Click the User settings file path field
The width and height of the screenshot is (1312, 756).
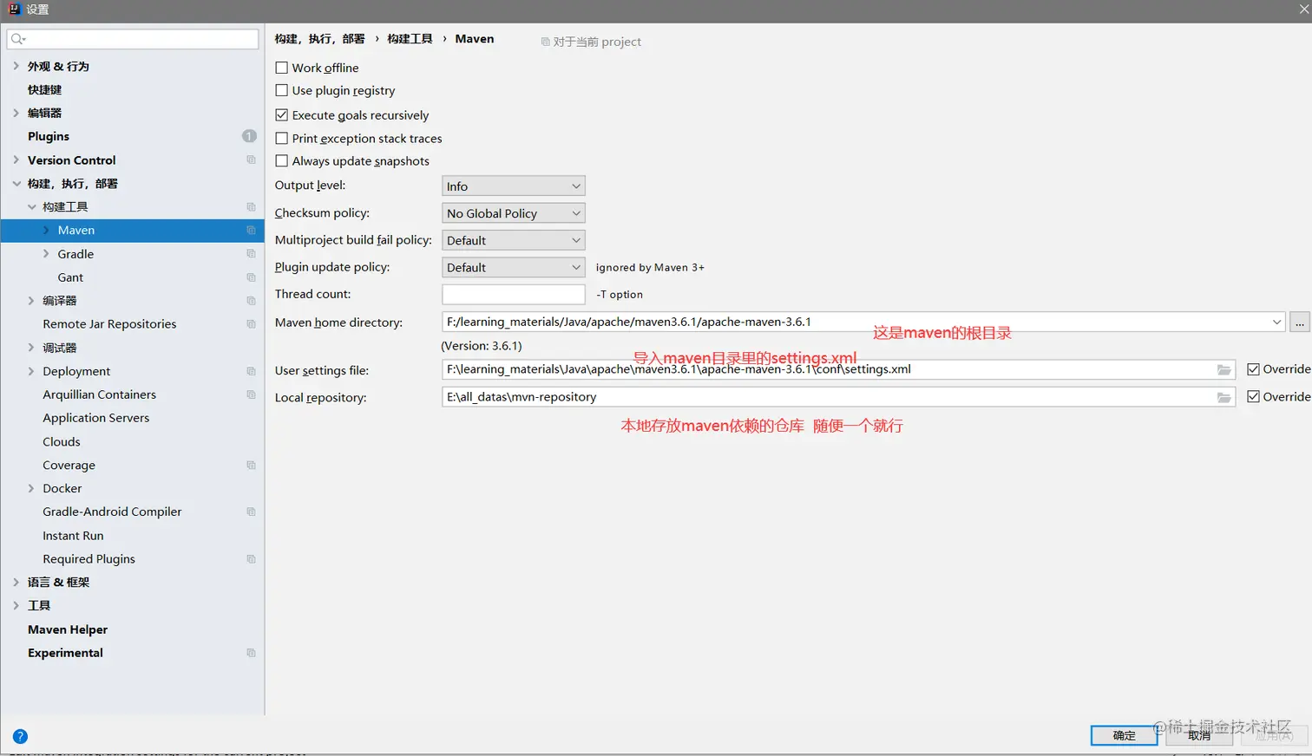tap(838, 369)
